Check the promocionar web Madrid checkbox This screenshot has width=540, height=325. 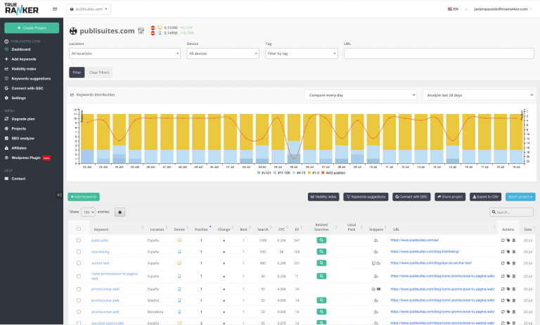[79, 300]
